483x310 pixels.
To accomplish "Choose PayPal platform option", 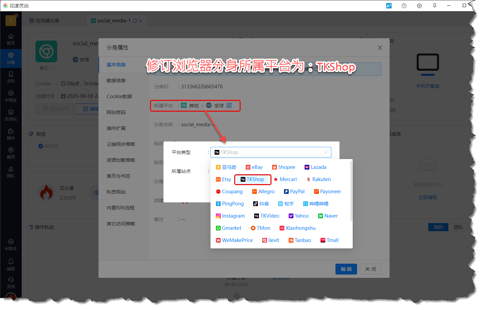I will click(294, 192).
